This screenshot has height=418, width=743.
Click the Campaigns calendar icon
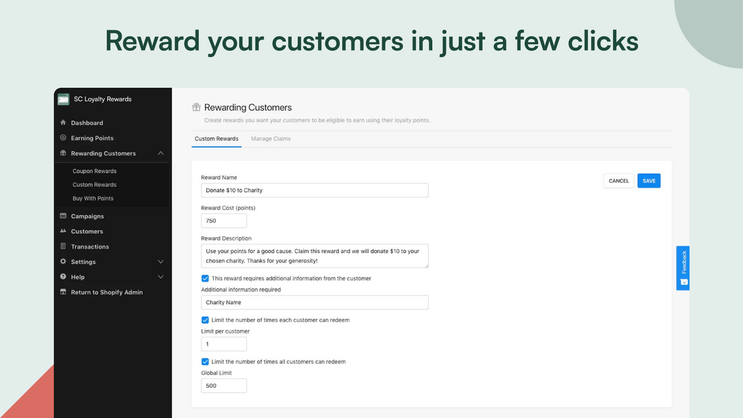pos(63,216)
